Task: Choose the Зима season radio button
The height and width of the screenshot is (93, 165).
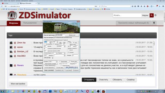Action: click(73, 43)
